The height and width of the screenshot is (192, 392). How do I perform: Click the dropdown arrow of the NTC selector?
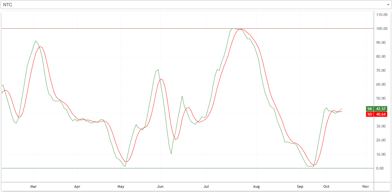388,5
